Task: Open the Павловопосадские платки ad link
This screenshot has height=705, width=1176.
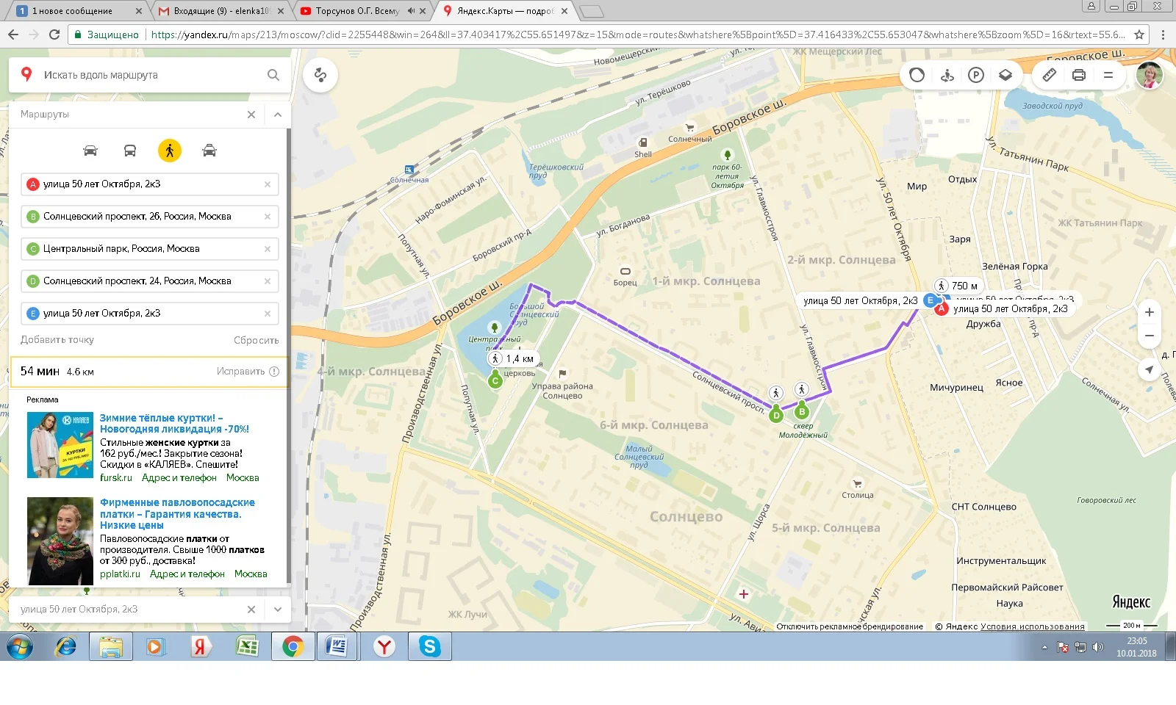Action: (177, 514)
